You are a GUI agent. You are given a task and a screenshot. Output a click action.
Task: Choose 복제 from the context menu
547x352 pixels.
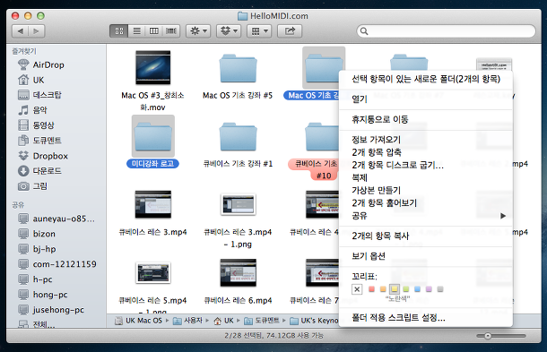(x=426, y=177)
